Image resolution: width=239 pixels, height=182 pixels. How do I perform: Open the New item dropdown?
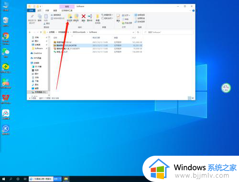click(108, 15)
